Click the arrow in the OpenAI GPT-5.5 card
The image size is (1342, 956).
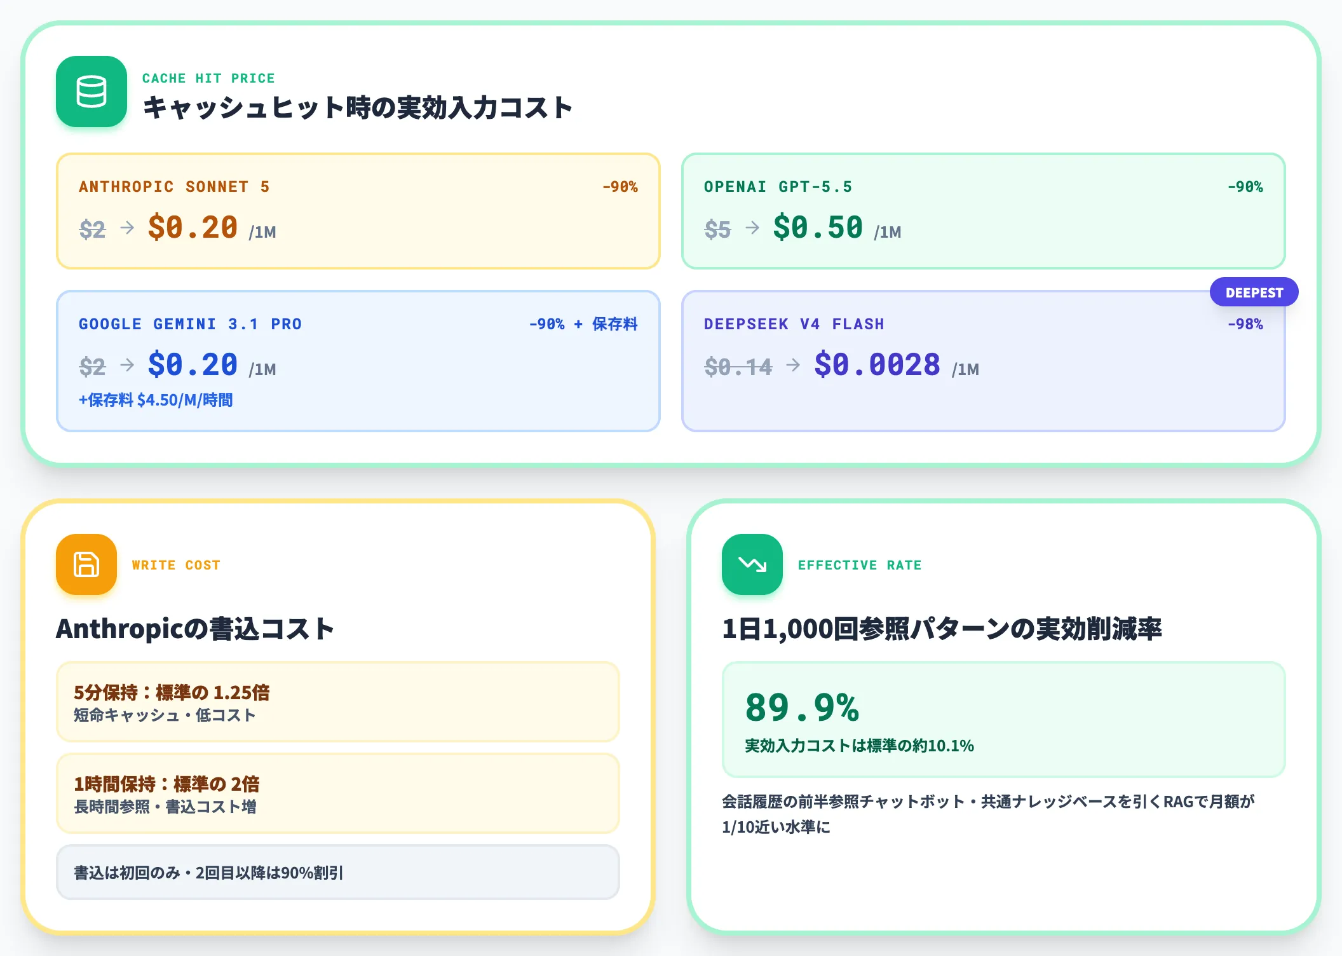point(752,228)
